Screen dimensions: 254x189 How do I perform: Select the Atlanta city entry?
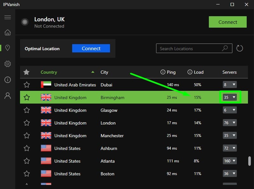[x=107, y=161]
